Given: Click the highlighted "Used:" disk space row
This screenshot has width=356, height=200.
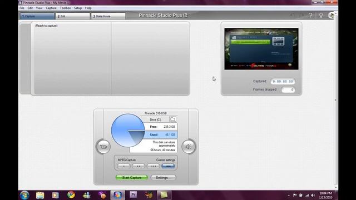Looking at the screenshot, I should point(161,134).
